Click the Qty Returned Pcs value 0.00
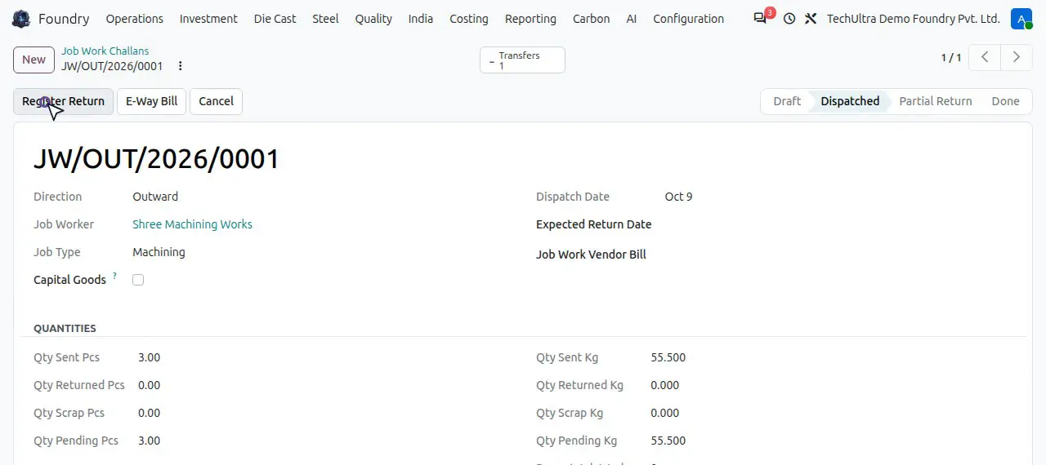This screenshot has height=465, width=1046. pyautogui.click(x=149, y=385)
